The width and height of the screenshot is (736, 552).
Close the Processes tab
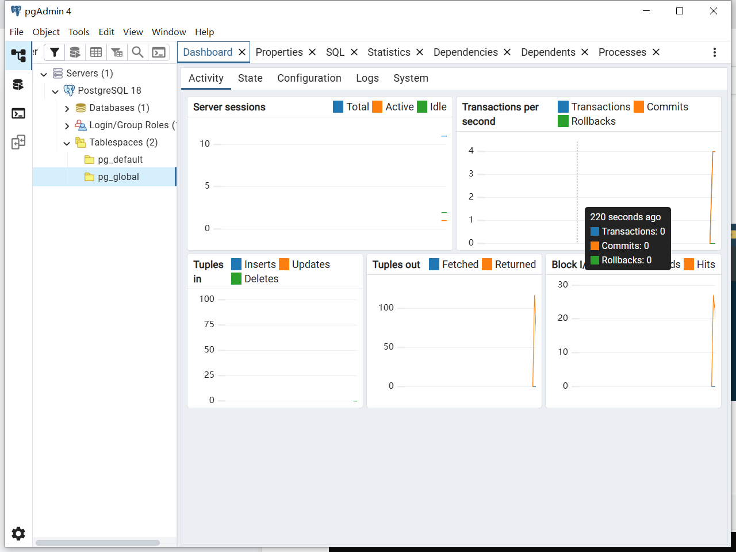click(656, 52)
